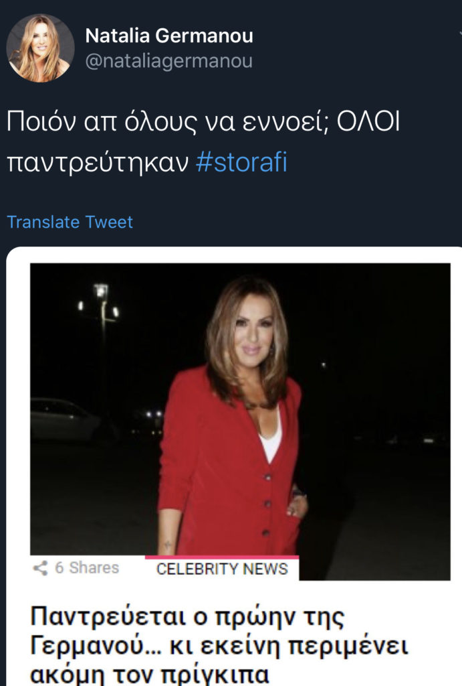
Task: Open the #storafi hashtag
Action: tap(241, 163)
